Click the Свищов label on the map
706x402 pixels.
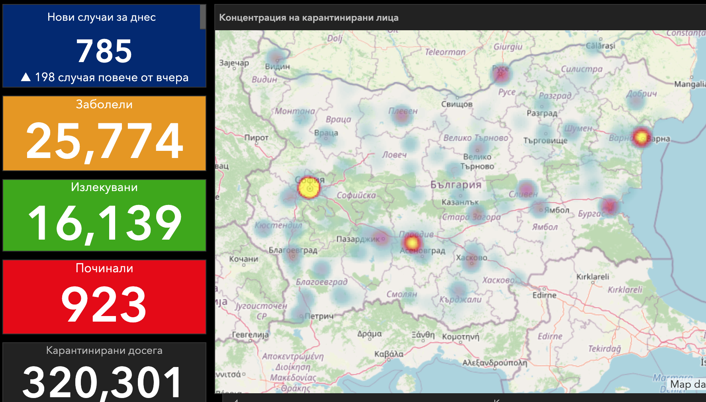pos(457,104)
